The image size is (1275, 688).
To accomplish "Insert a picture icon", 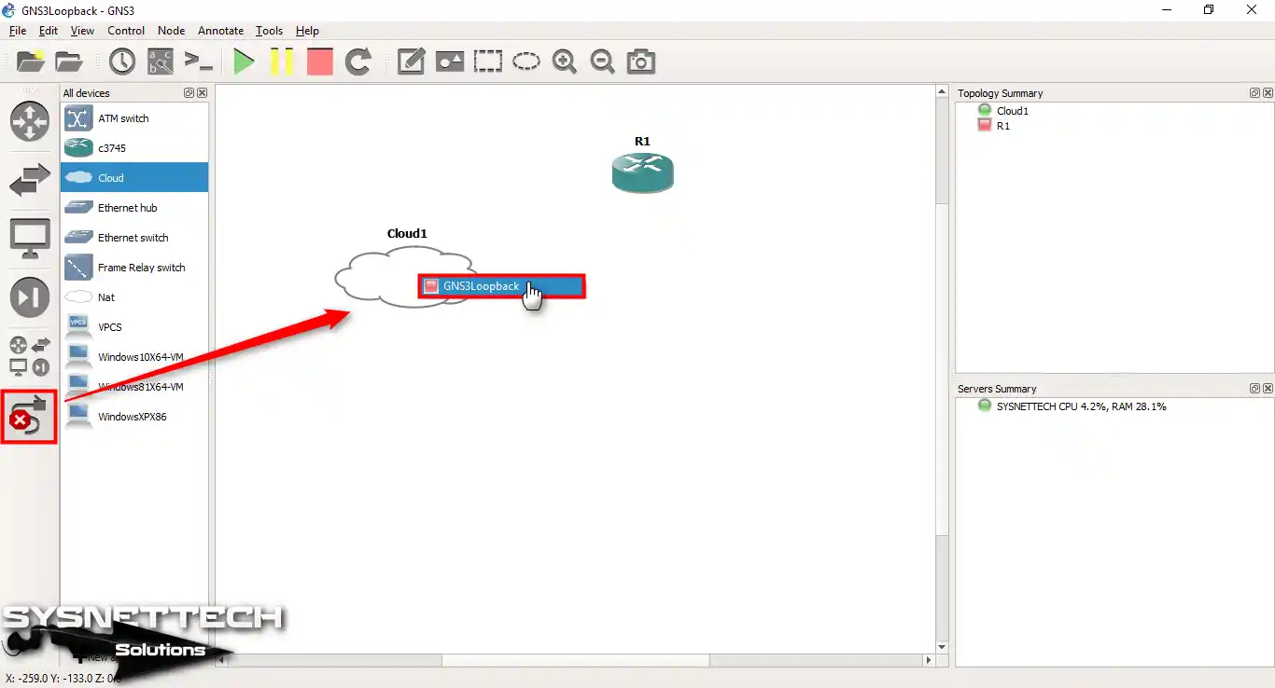I will [x=450, y=62].
